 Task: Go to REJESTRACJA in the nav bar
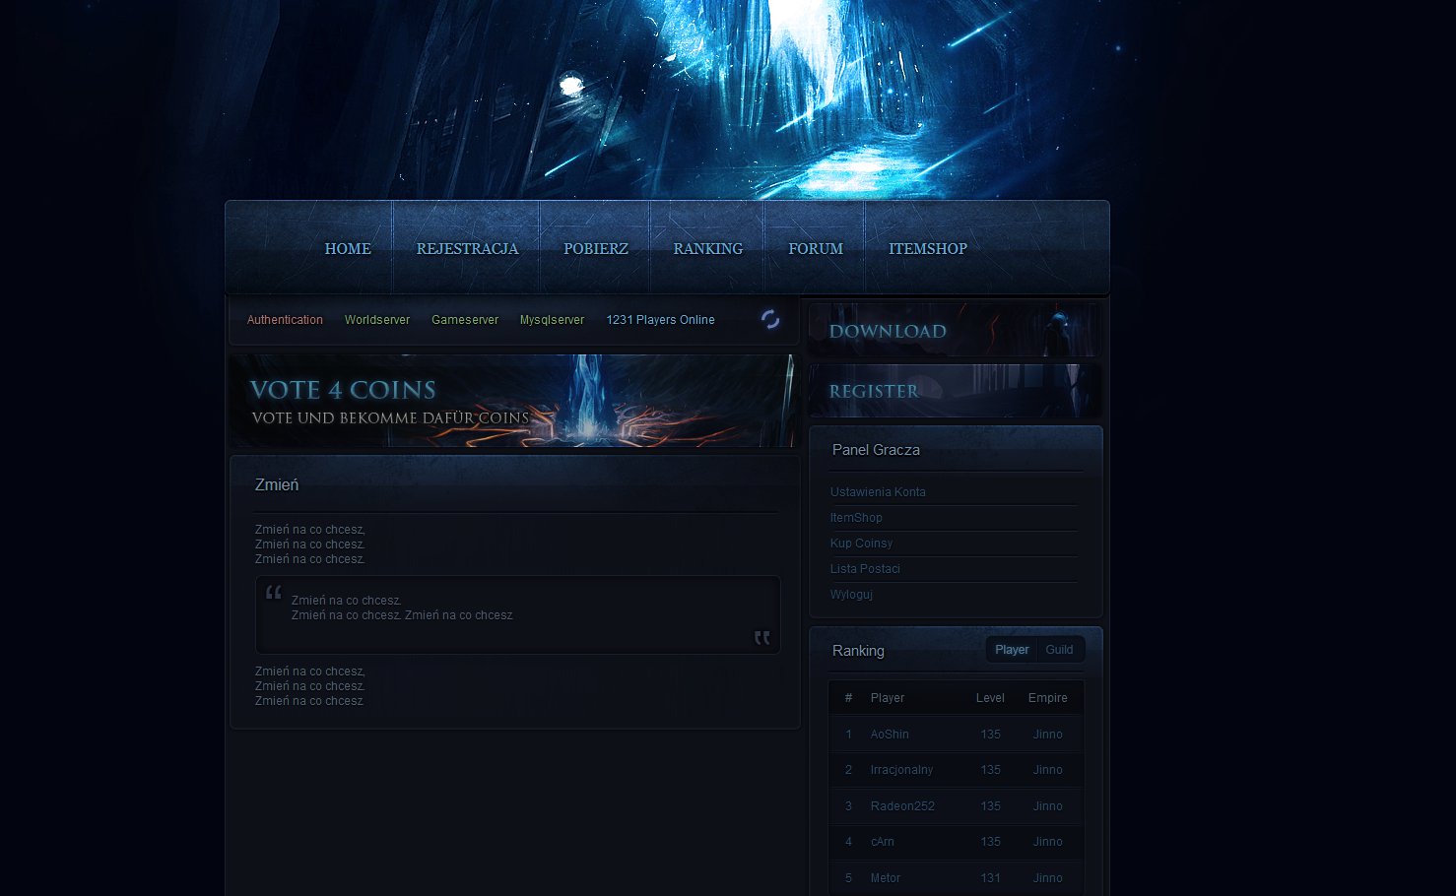(467, 249)
